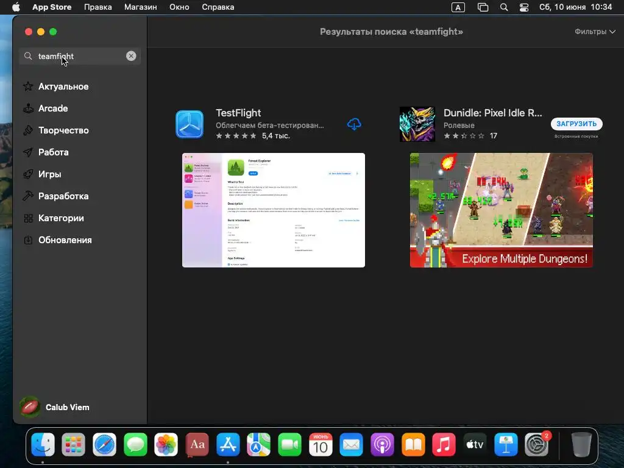View the TestFlight screenshot preview
Screen dimensions: 624x468
(x=274, y=210)
